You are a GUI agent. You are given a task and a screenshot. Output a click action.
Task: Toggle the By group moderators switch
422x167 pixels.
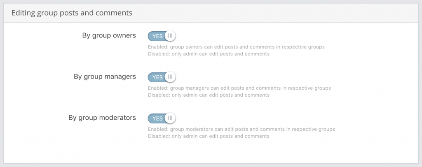coord(162,118)
